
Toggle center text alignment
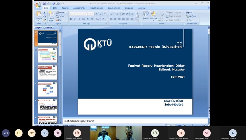click(x=115, y=19)
